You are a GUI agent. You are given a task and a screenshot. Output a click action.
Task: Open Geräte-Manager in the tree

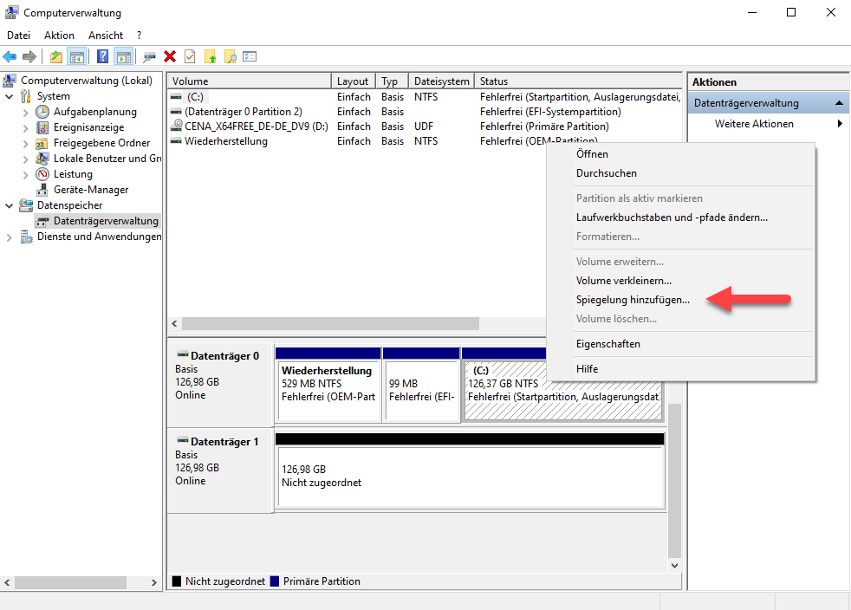90,190
